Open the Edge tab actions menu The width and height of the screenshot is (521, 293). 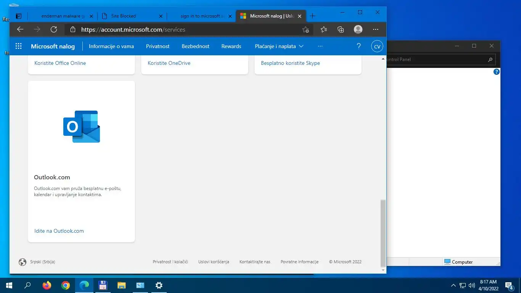tap(19, 16)
